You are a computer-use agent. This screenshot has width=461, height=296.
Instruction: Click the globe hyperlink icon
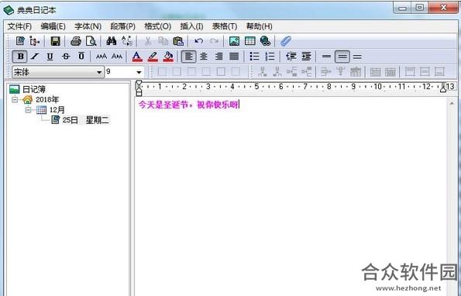pos(266,41)
